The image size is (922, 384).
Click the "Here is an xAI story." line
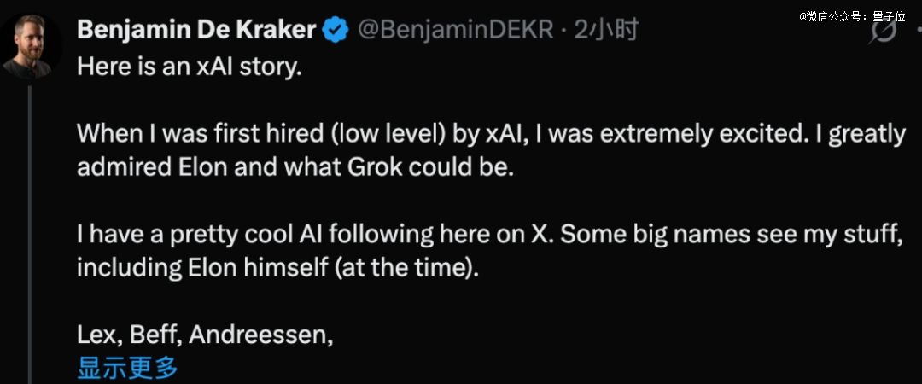click(190, 67)
